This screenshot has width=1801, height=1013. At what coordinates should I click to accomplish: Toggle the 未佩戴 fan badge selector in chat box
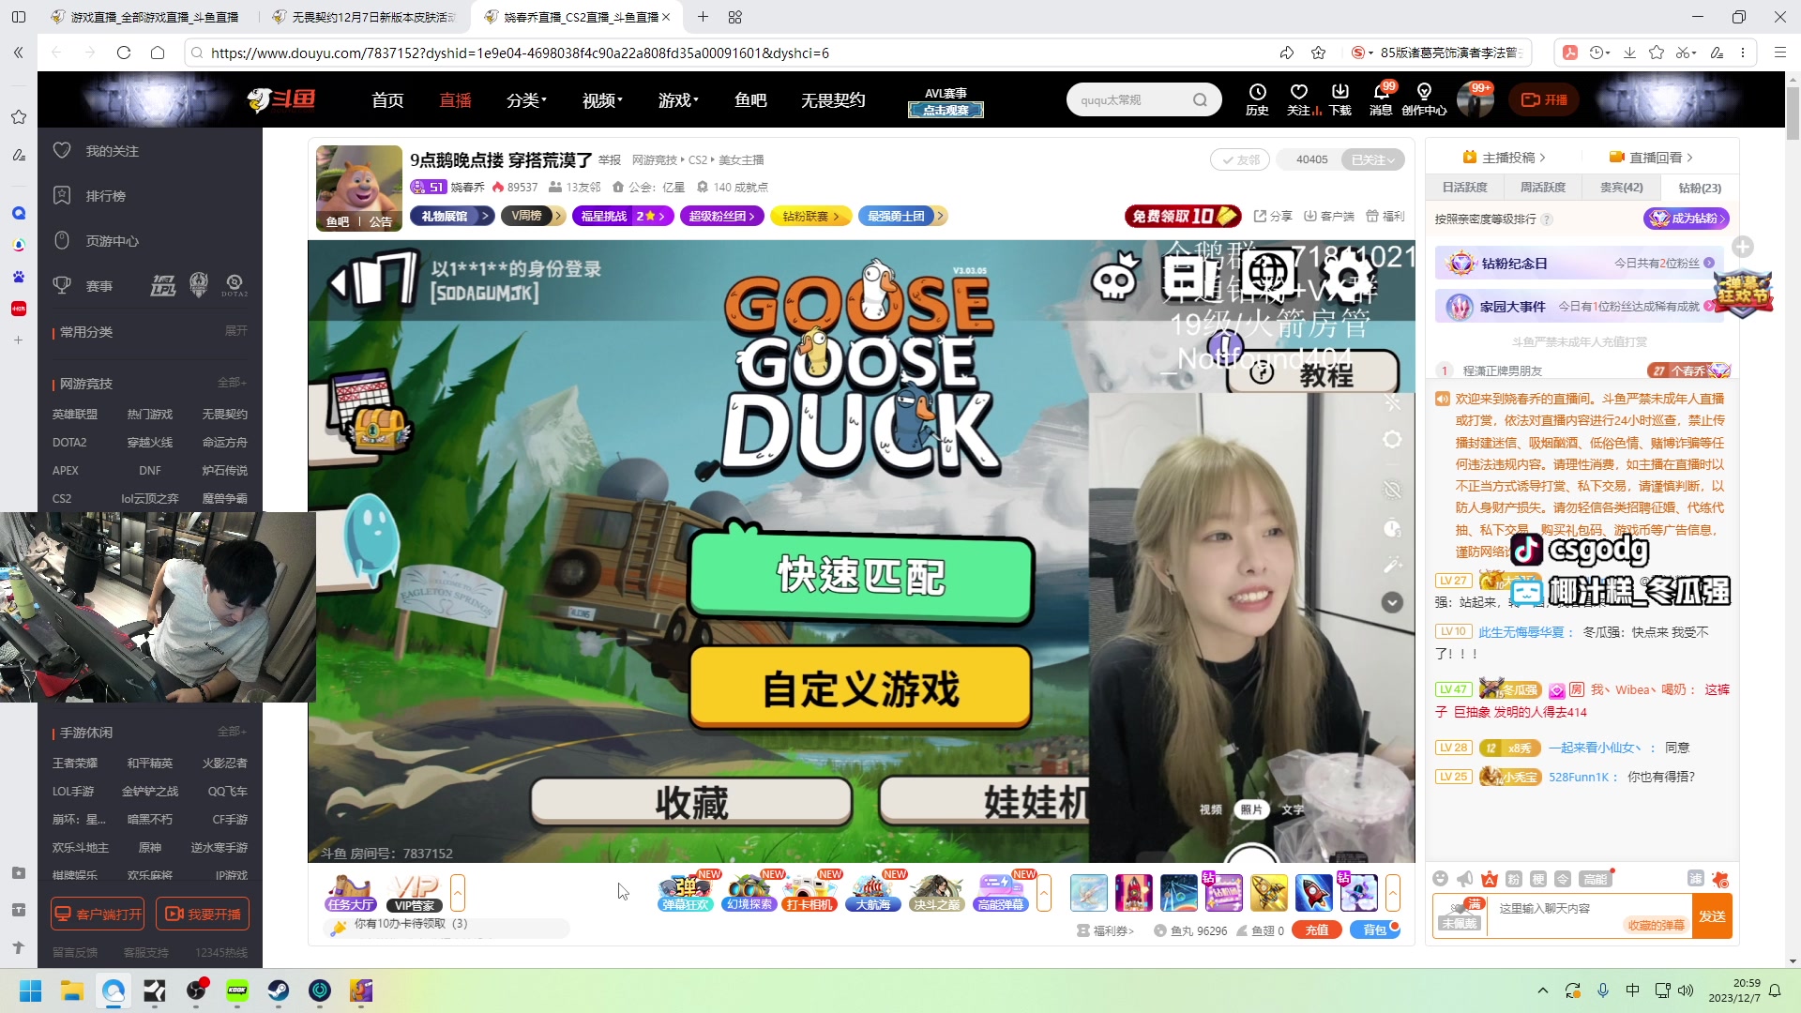[1460, 915]
